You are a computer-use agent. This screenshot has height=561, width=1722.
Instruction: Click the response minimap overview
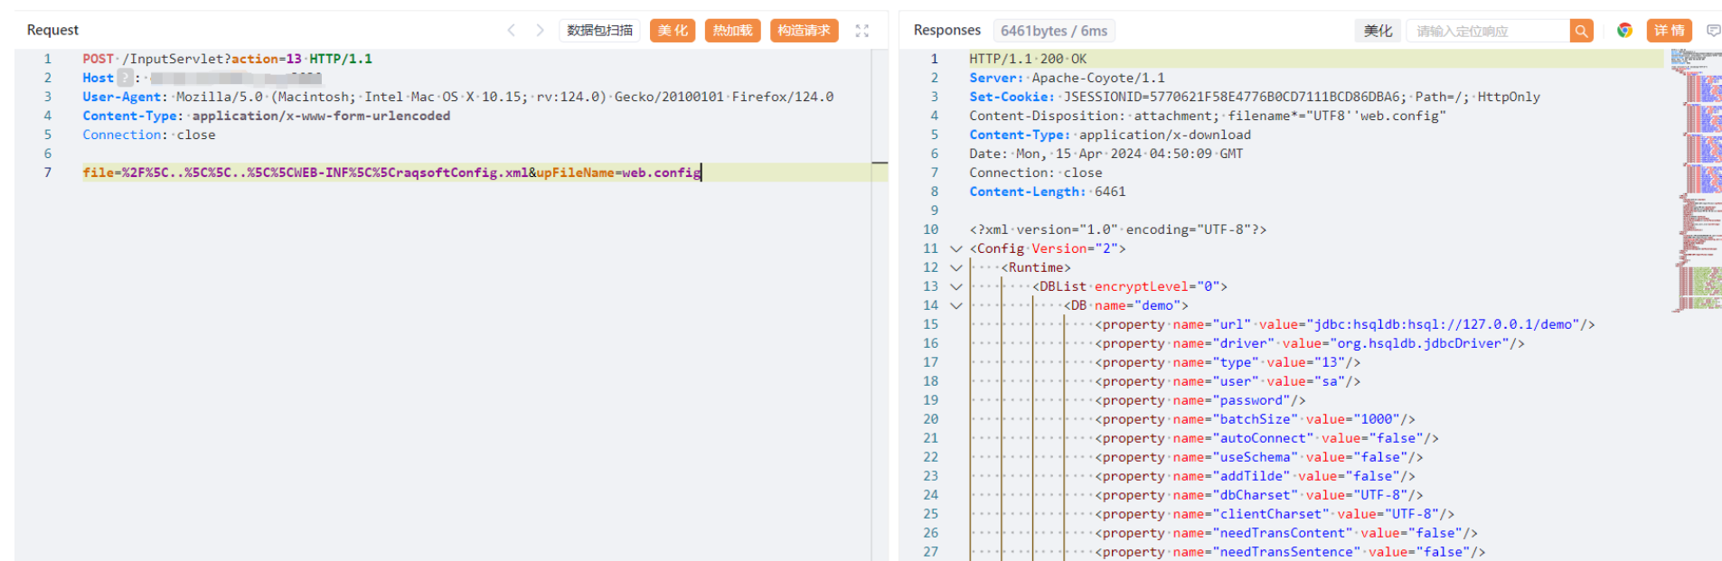point(1696,181)
